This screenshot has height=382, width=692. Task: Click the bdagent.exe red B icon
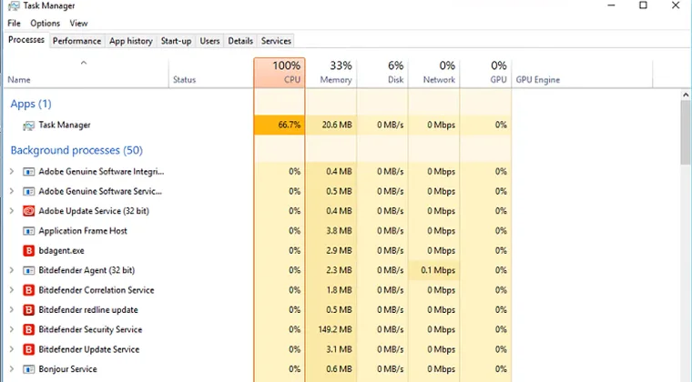pyautogui.click(x=29, y=251)
